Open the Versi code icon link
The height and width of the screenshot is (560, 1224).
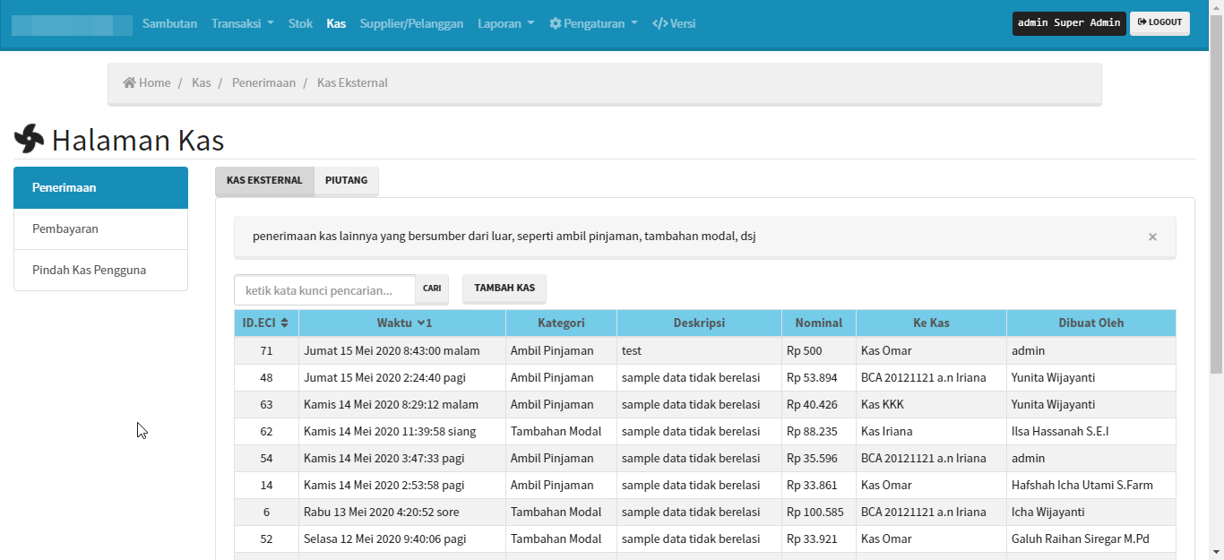tap(659, 23)
